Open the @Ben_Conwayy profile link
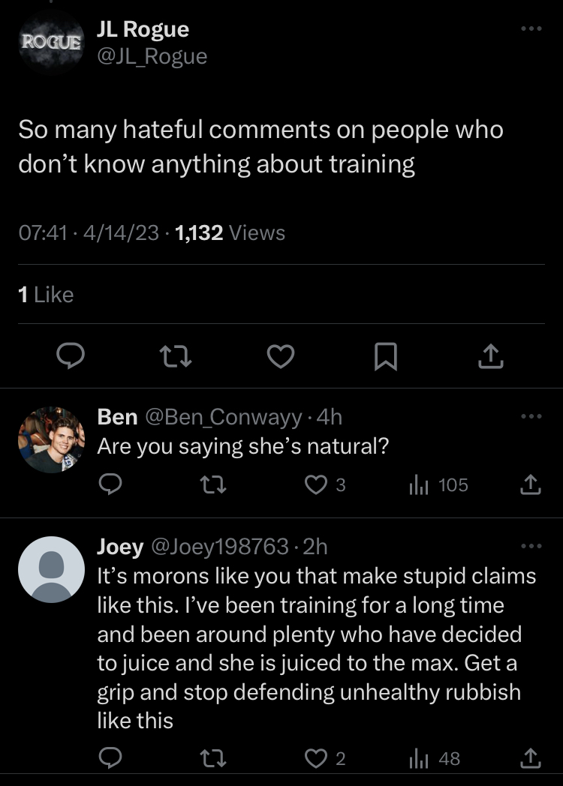The image size is (563, 786). (x=223, y=417)
